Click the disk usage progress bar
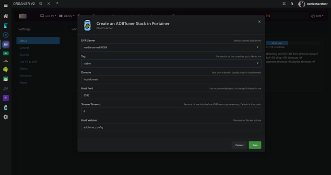The height and width of the screenshot is (175, 331). point(293,43)
